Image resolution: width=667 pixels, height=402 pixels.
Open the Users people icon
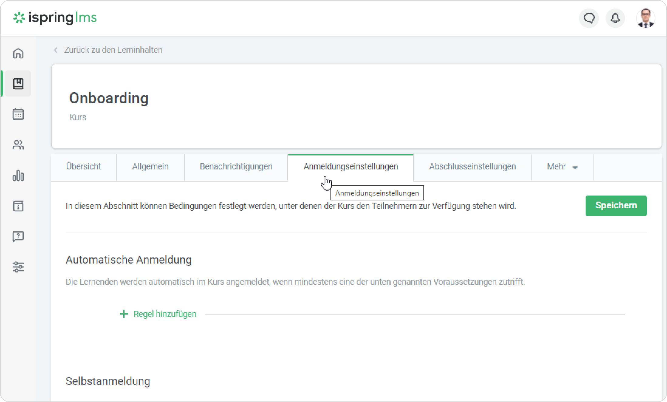(x=18, y=145)
